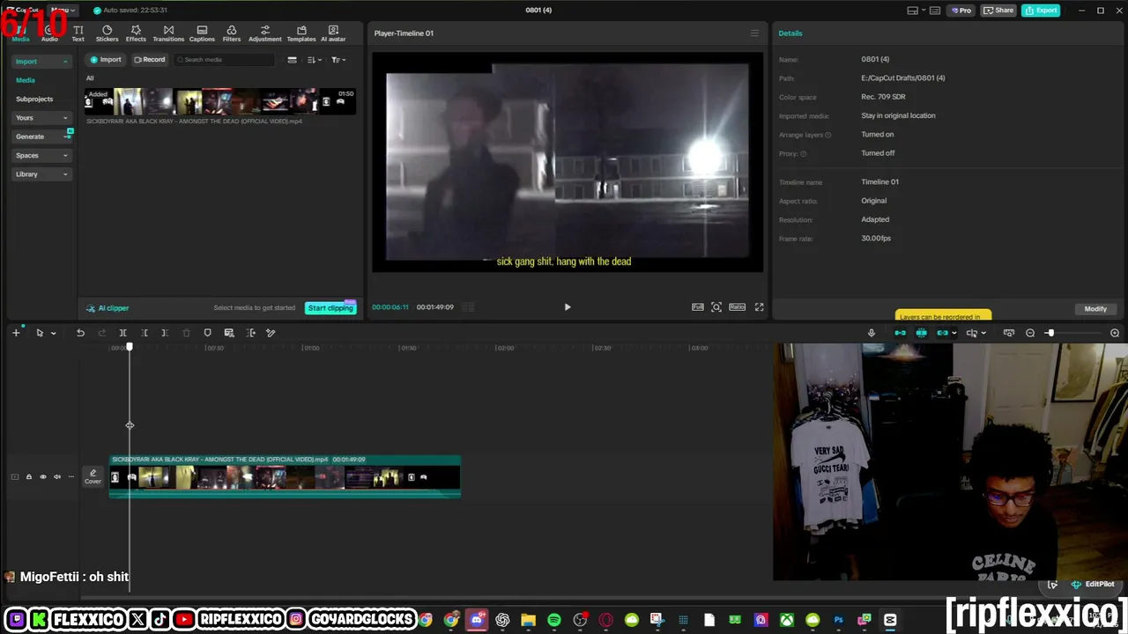This screenshot has height=634, width=1128.
Task: Open the AI avatar tab
Action: tap(333, 33)
